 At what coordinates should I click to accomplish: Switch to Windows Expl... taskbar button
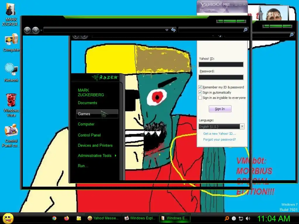[x=140, y=218]
